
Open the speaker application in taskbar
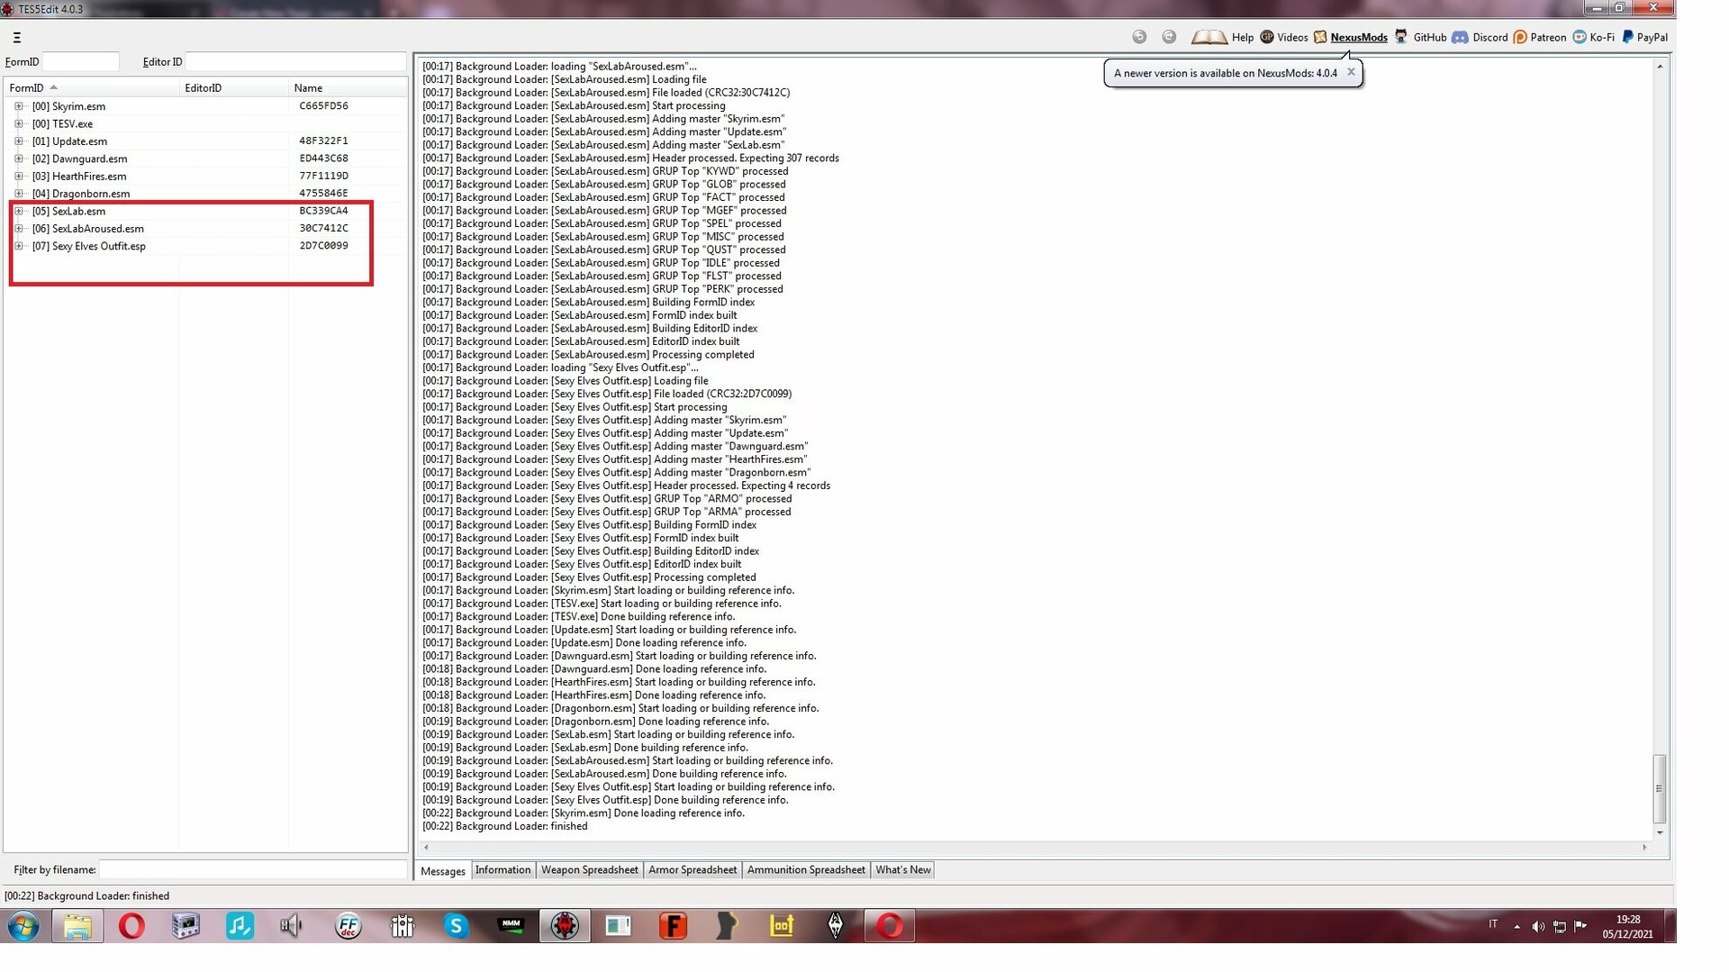292,926
